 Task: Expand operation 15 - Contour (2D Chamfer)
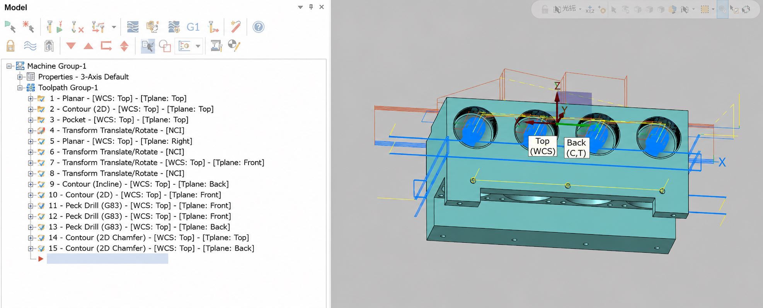(x=31, y=248)
